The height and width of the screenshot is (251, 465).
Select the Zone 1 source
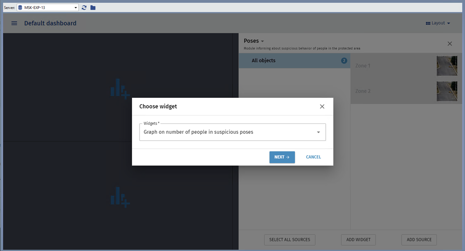[x=392, y=66]
